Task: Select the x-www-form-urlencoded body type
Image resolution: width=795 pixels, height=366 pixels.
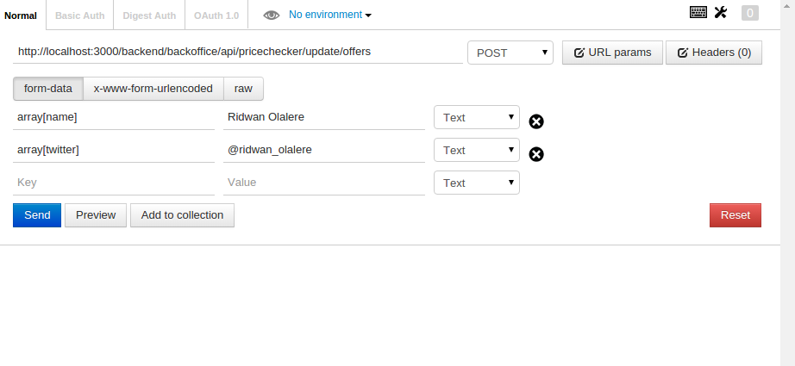Action: click(x=153, y=89)
